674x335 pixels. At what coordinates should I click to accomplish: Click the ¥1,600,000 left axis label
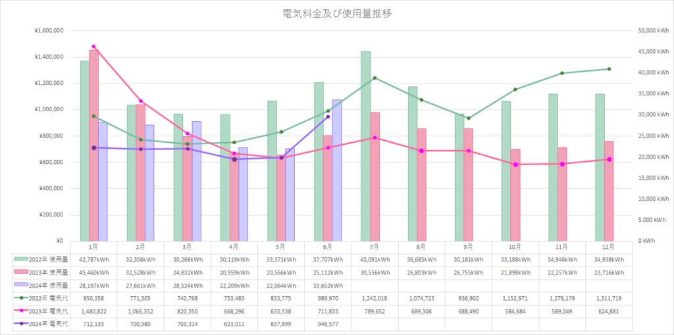tap(49, 31)
